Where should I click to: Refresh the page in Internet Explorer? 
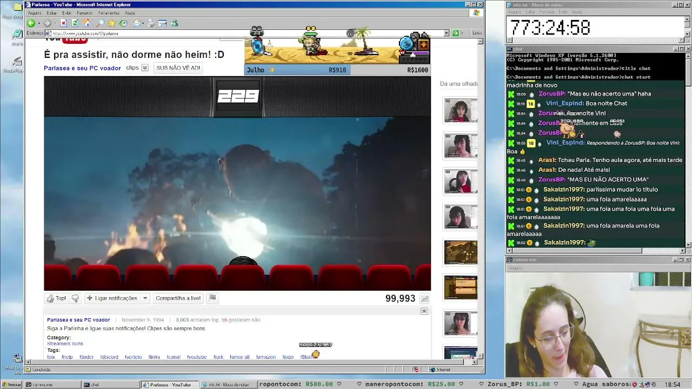tap(75, 23)
